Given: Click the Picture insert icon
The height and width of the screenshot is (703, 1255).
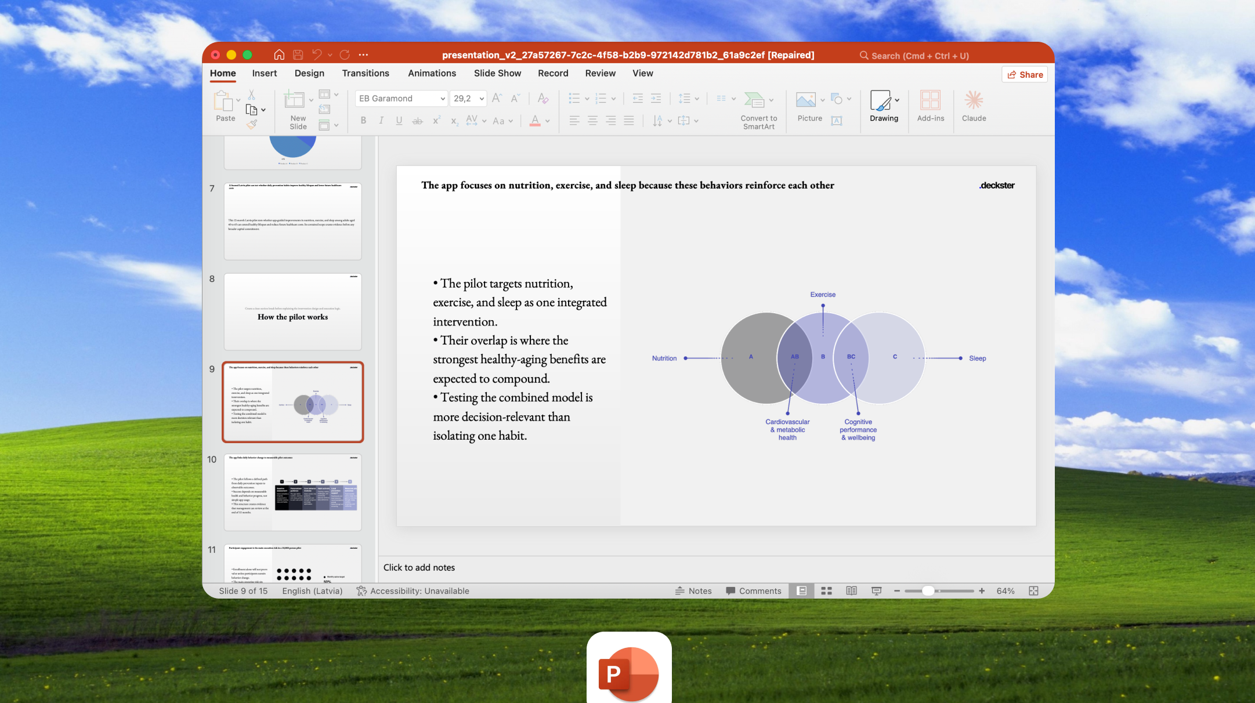Looking at the screenshot, I should click(x=805, y=100).
